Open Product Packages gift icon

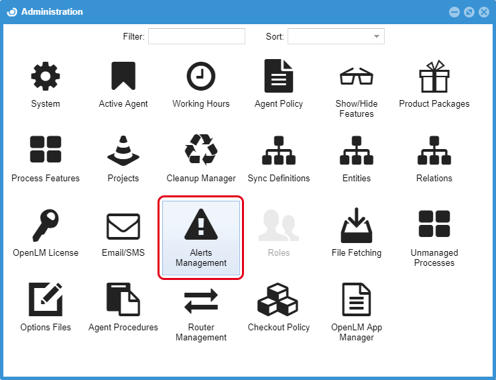pos(434,77)
